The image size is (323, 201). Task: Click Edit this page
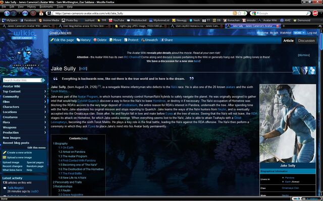62,40
